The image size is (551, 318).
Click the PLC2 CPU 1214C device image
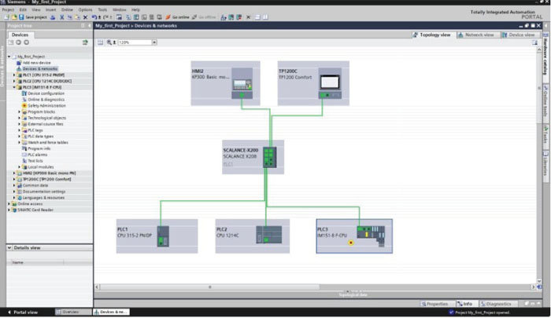click(x=269, y=235)
